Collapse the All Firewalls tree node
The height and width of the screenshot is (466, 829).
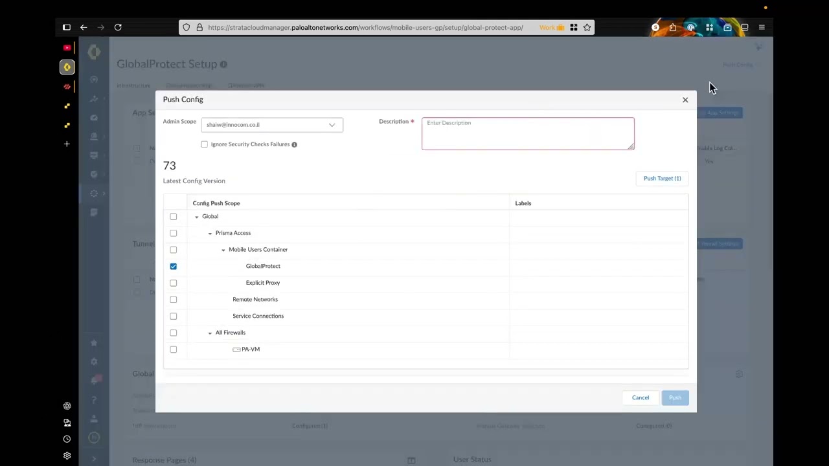tap(210, 333)
